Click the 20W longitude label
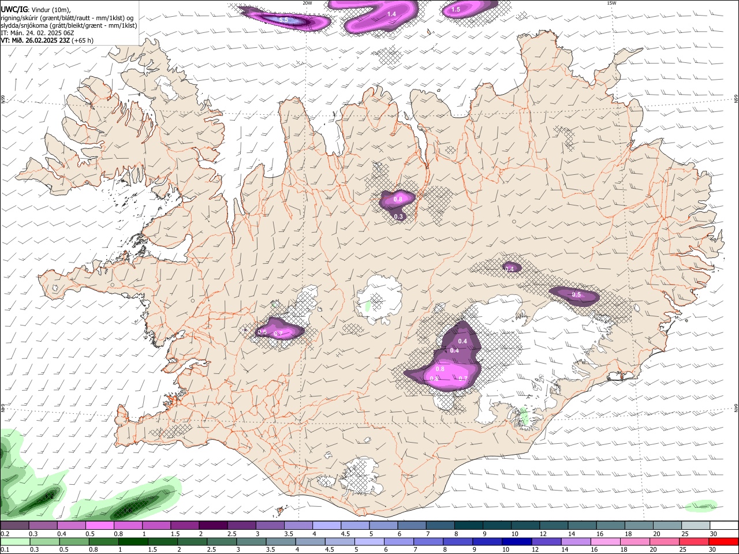739x554 pixels. point(307,3)
